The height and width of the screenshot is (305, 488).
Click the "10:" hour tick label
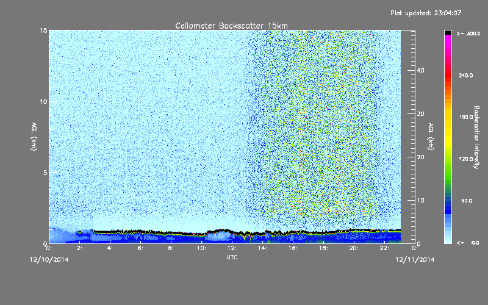pyautogui.click(x=201, y=248)
